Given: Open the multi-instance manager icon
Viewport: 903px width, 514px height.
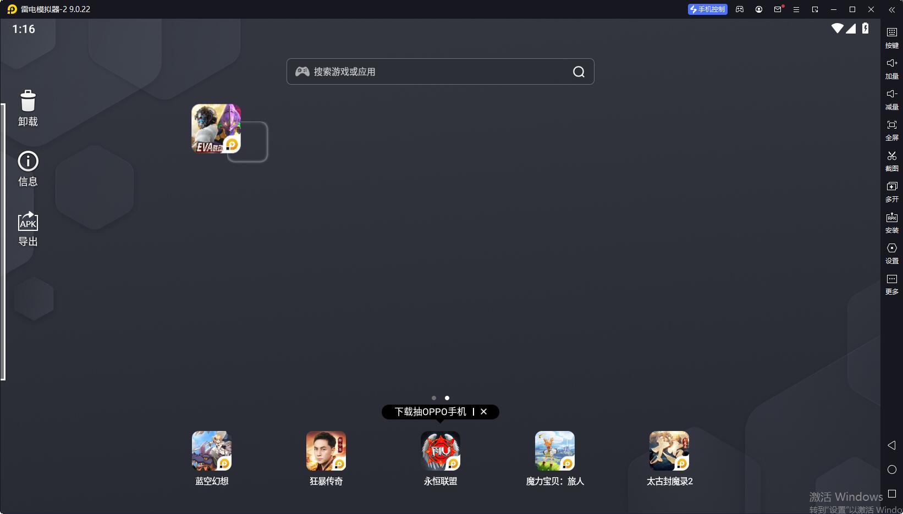Looking at the screenshot, I should pyautogui.click(x=891, y=187).
